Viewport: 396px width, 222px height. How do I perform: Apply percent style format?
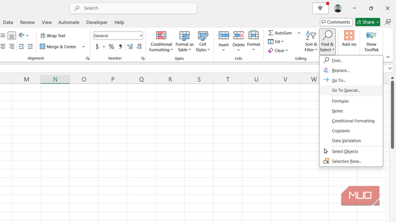click(x=111, y=47)
